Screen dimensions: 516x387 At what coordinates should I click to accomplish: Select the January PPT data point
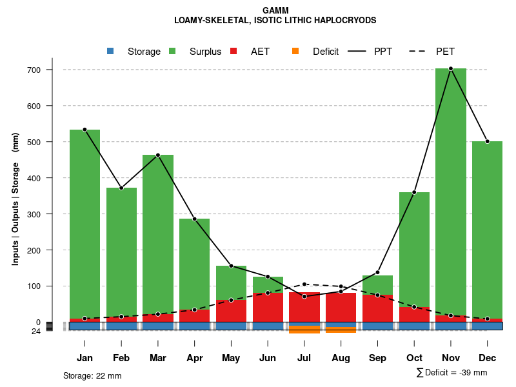[84, 130]
